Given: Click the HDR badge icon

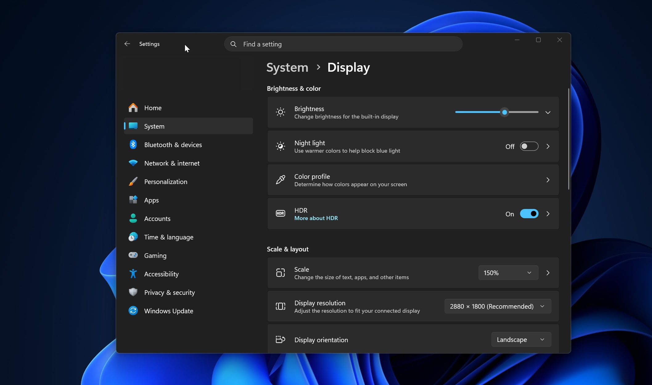Looking at the screenshot, I should coord(280,213).
